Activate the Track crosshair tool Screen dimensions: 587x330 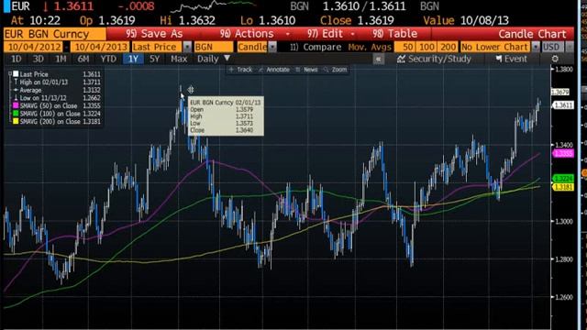coord(240,70)
